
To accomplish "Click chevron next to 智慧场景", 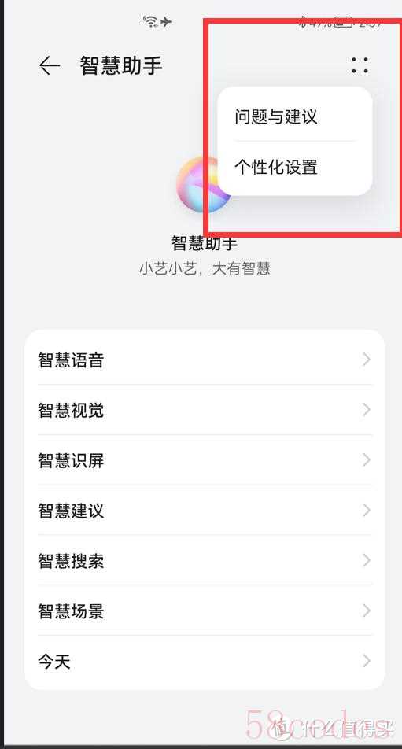I will click(366, 611).
